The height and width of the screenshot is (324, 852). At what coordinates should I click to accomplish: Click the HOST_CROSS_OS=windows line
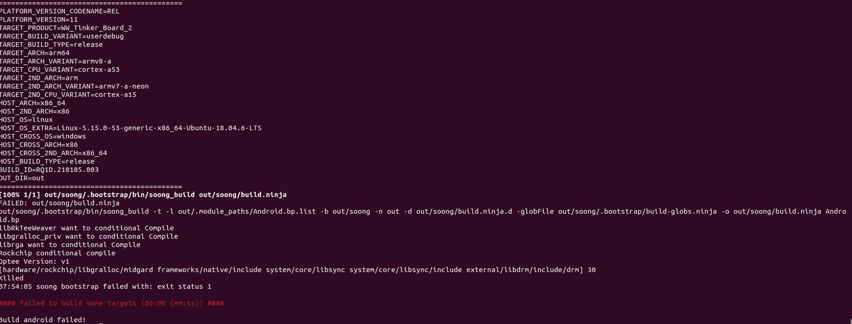(43, 136)
